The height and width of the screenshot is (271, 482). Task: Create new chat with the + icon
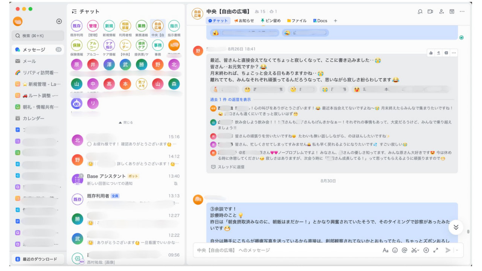59,21
